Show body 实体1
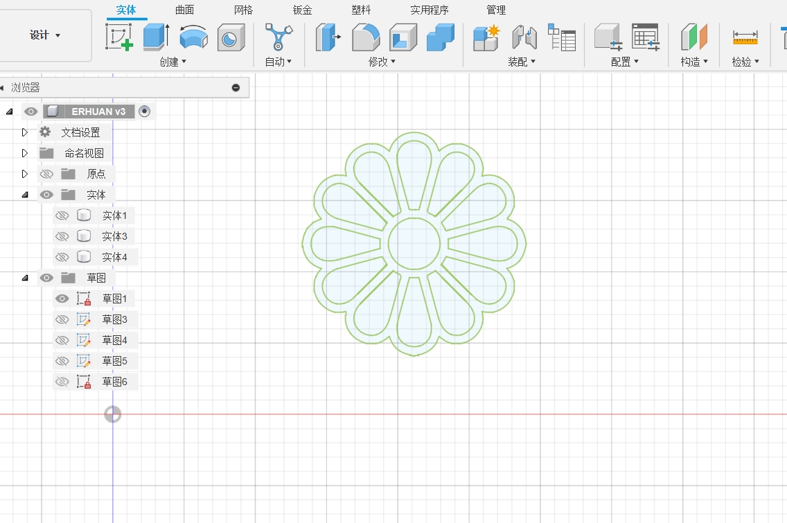 coord(62,216)
